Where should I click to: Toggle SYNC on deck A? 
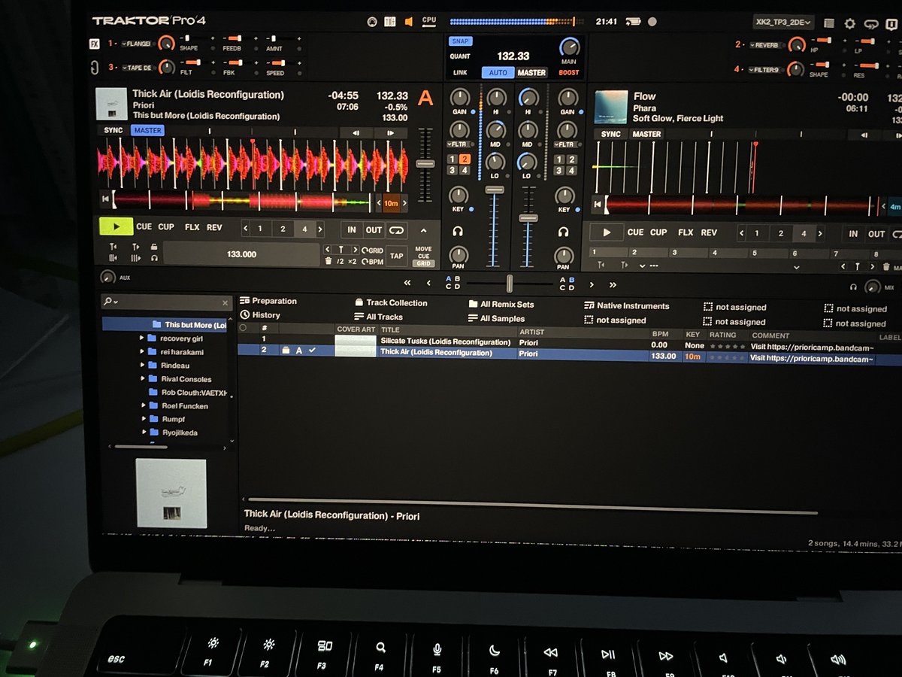[x=114, y=130]
